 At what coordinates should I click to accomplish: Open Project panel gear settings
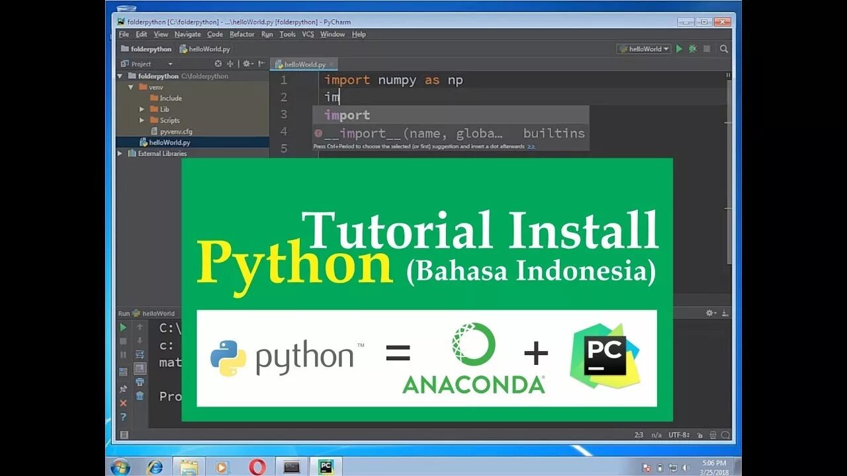(247, 64)
